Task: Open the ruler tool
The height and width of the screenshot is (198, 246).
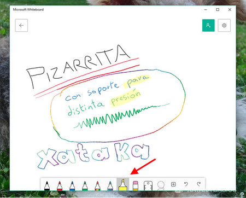Action: (x=148, y=185)
